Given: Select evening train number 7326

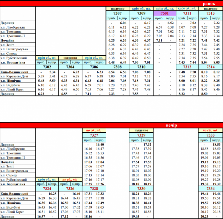Looking at the screenshot, I should pyautogui.click(x=70, y=189).
